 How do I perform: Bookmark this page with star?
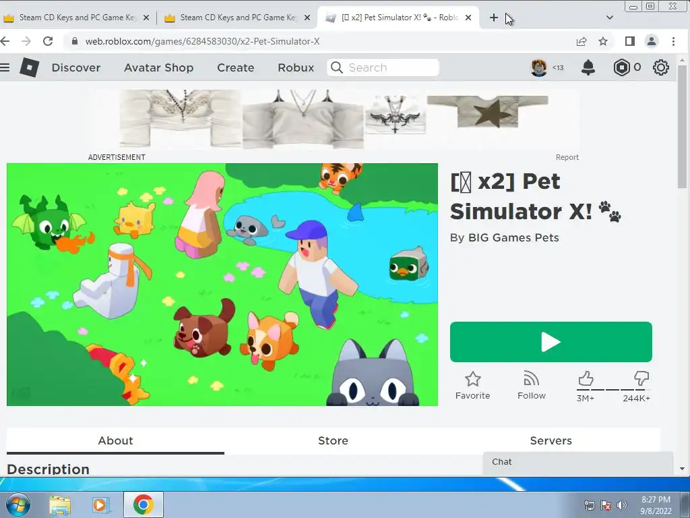pyautogui.click(x=603, y=41)
